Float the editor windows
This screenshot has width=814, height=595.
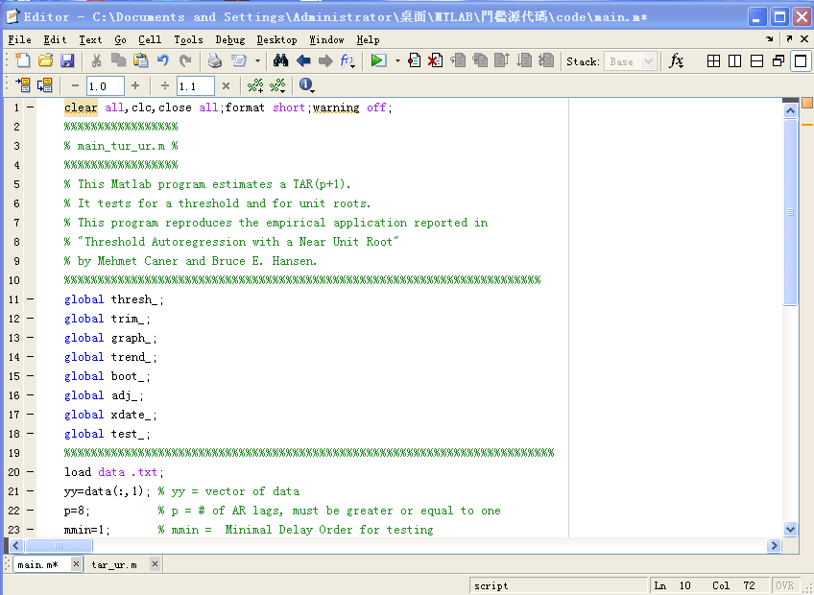pyautogui.click(x=778, y=61)
